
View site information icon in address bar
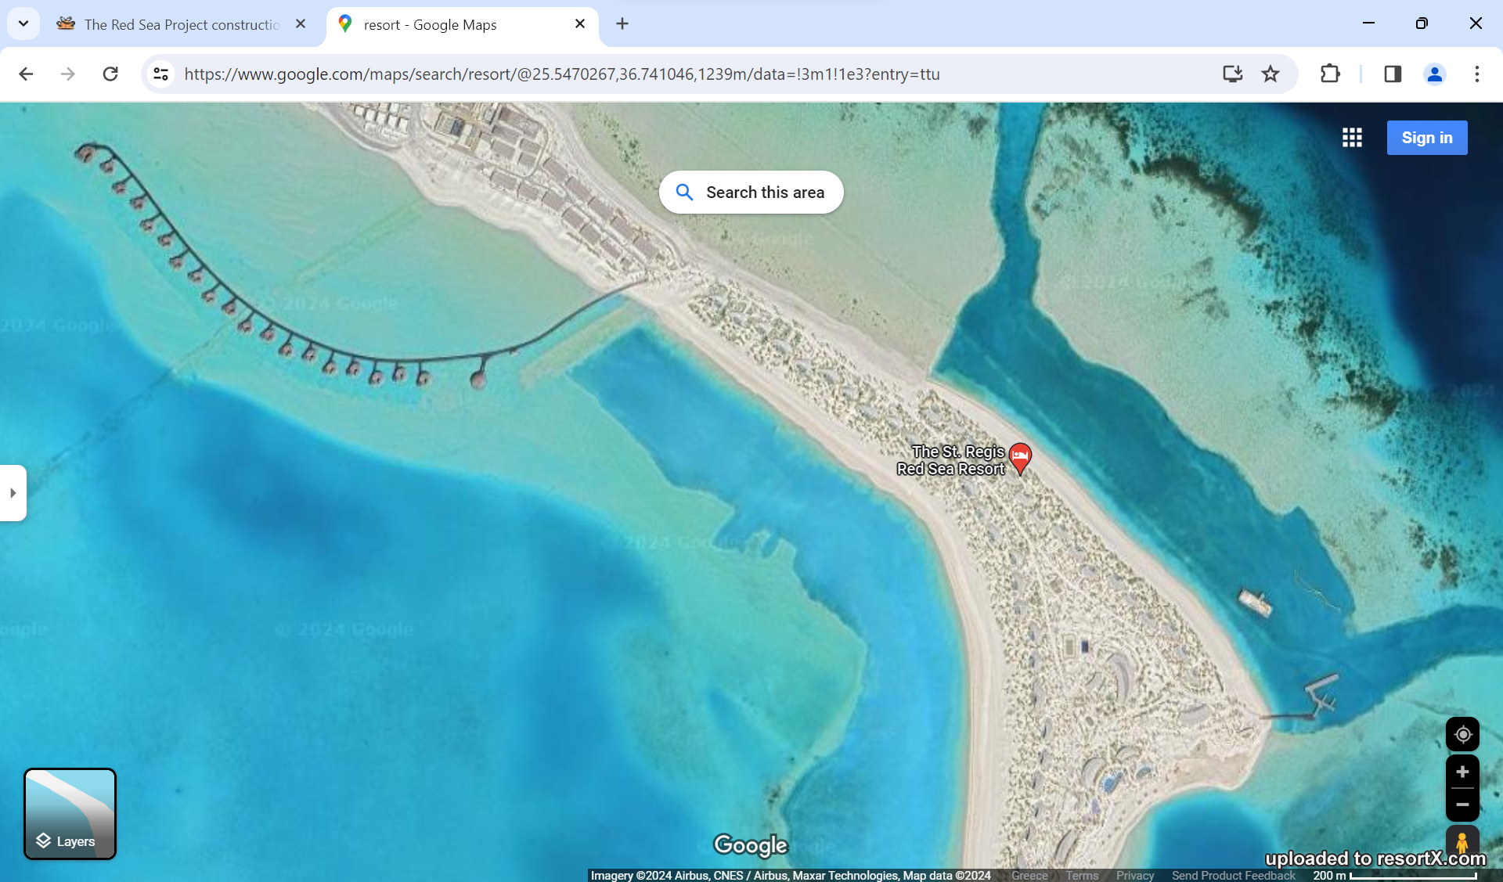160,74
